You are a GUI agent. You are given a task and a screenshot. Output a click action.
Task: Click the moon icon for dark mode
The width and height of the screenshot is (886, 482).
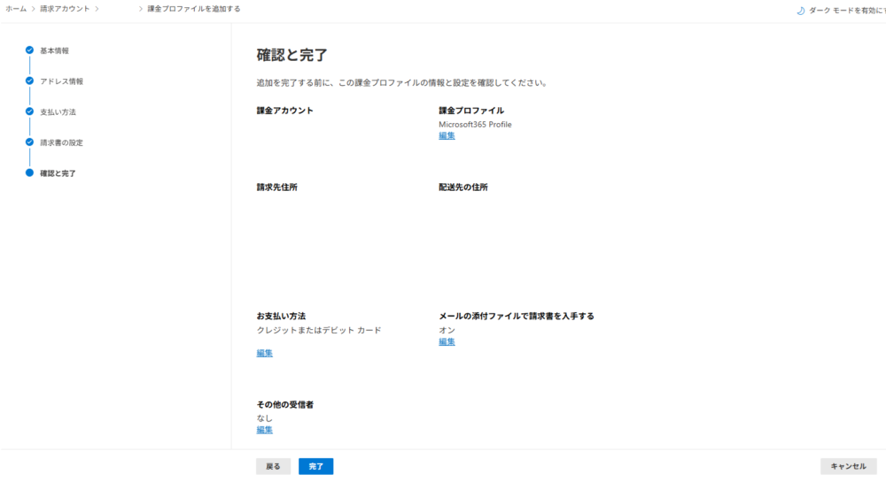tap(801, 11)
